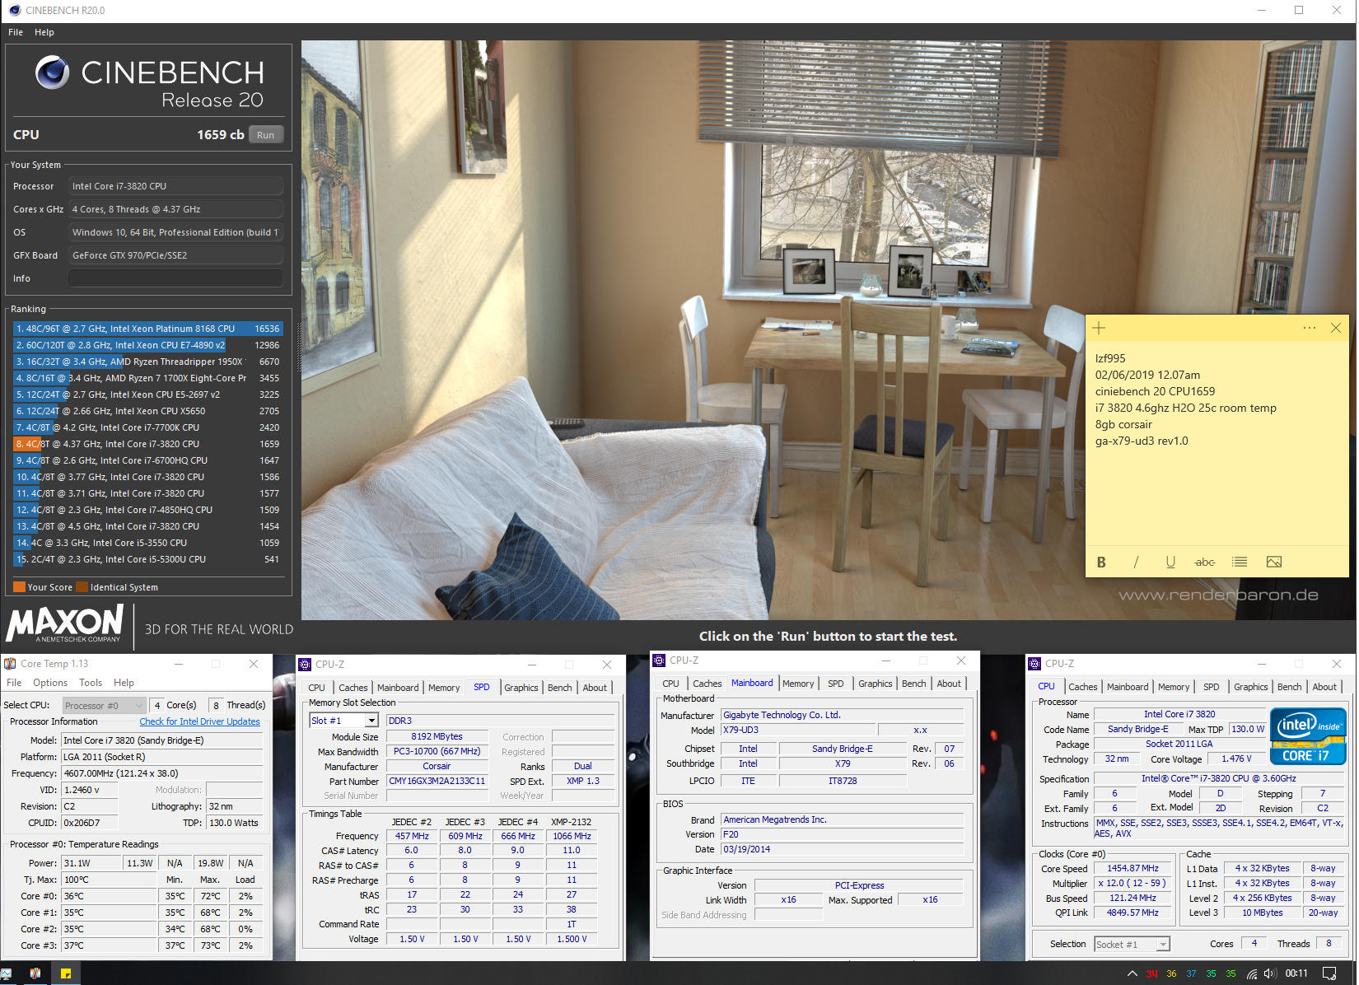Add a new sticky note with plus icon

(1099, 328)
